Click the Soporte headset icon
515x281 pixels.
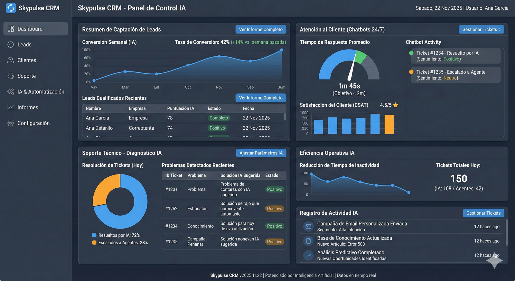point(11,76)
